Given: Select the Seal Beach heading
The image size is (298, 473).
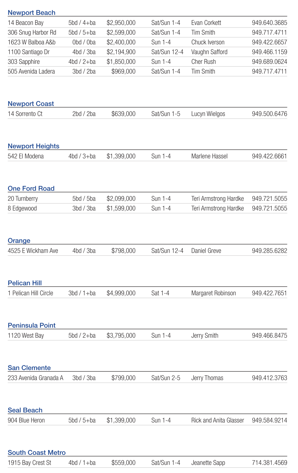Looking at the screenshot, I should [x=25, y=410].
